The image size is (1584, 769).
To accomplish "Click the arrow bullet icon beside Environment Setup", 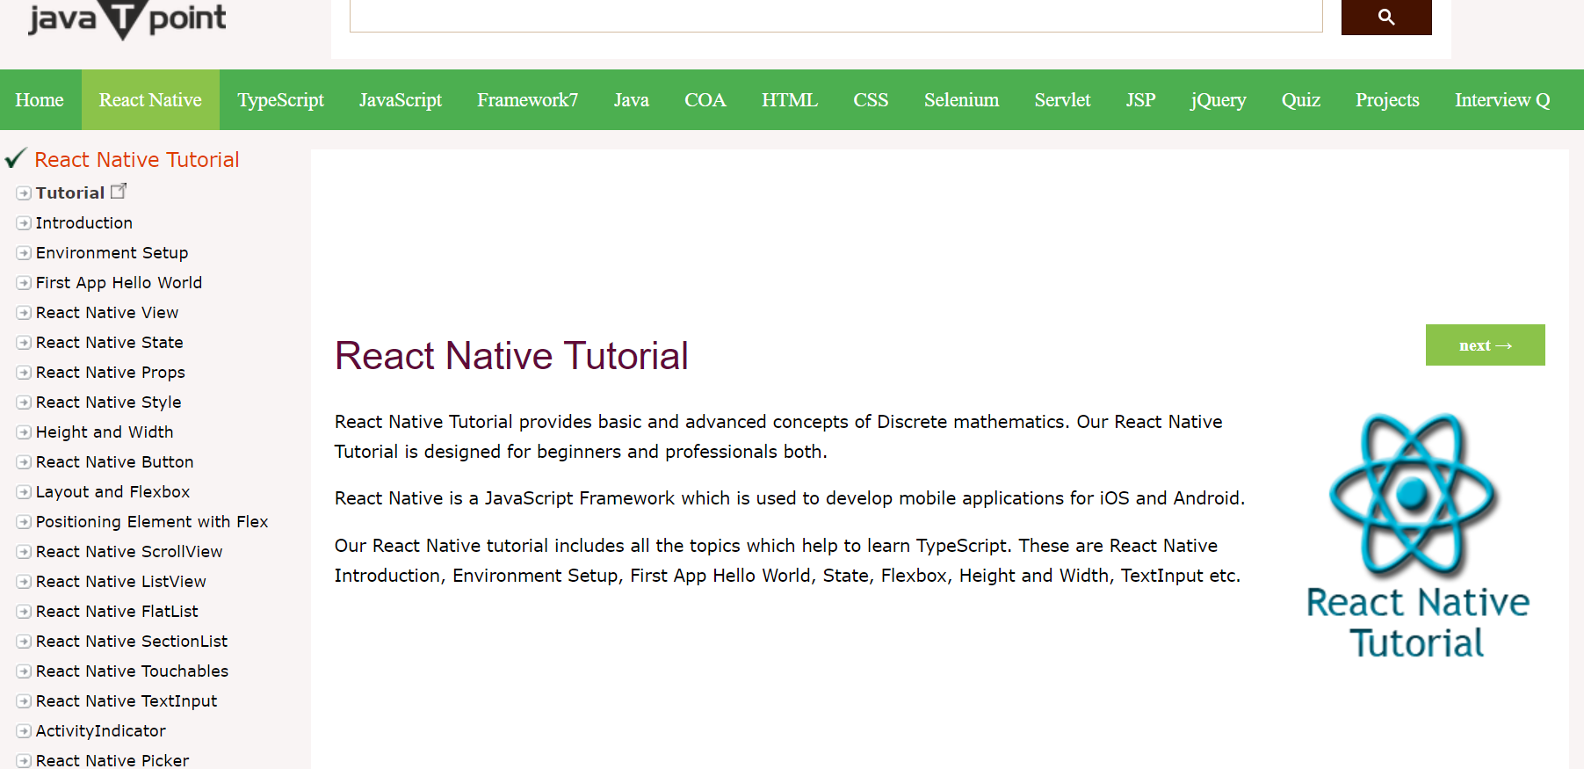I will (x=24, y=253).
